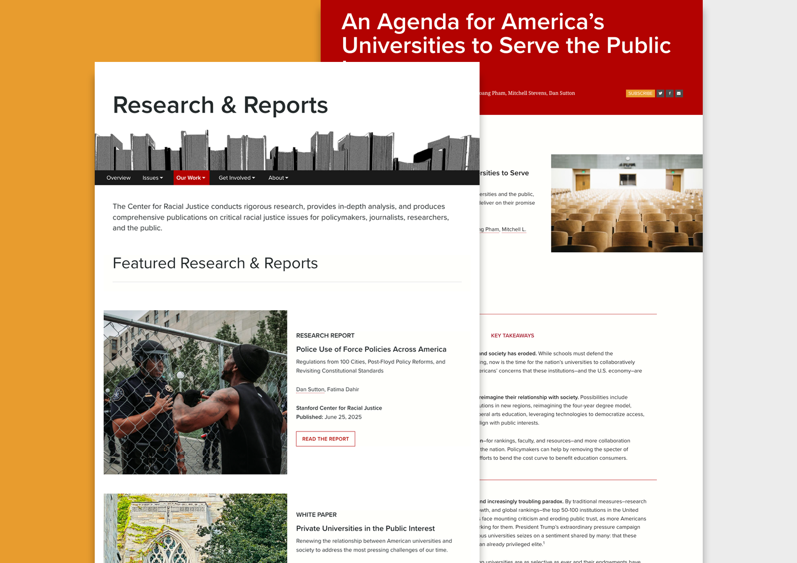
Task: Click the Twitter share icon
Action: pyautogui.click(x=660, y=93)
